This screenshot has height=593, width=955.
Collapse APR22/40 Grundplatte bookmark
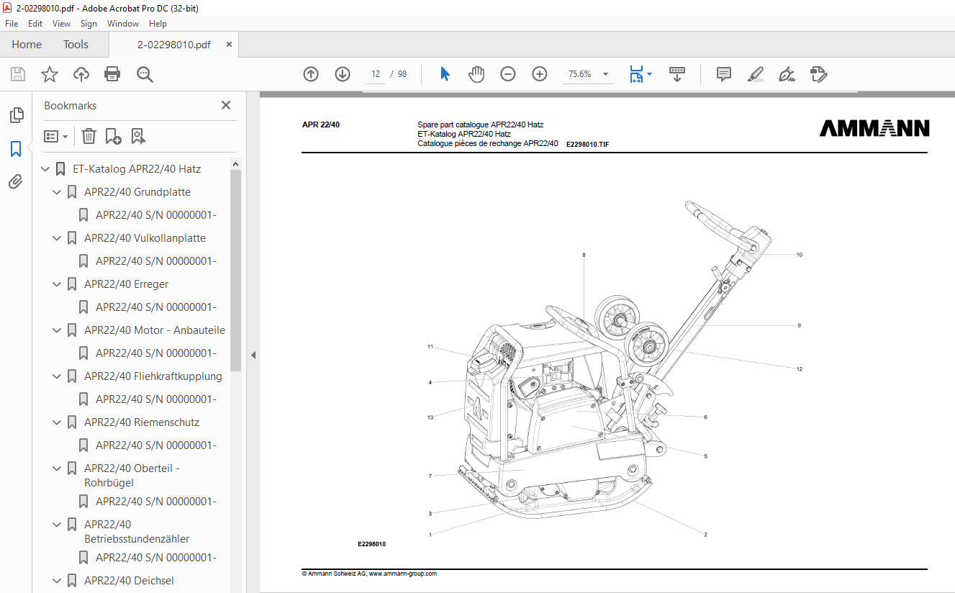[57, 193]
